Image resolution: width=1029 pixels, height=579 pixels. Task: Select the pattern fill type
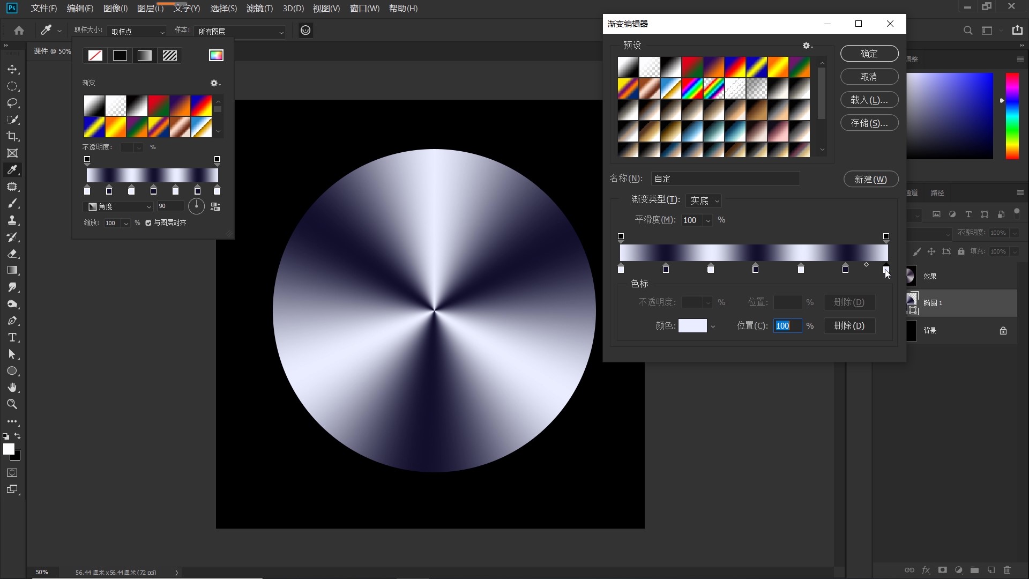tap(170, 56)
